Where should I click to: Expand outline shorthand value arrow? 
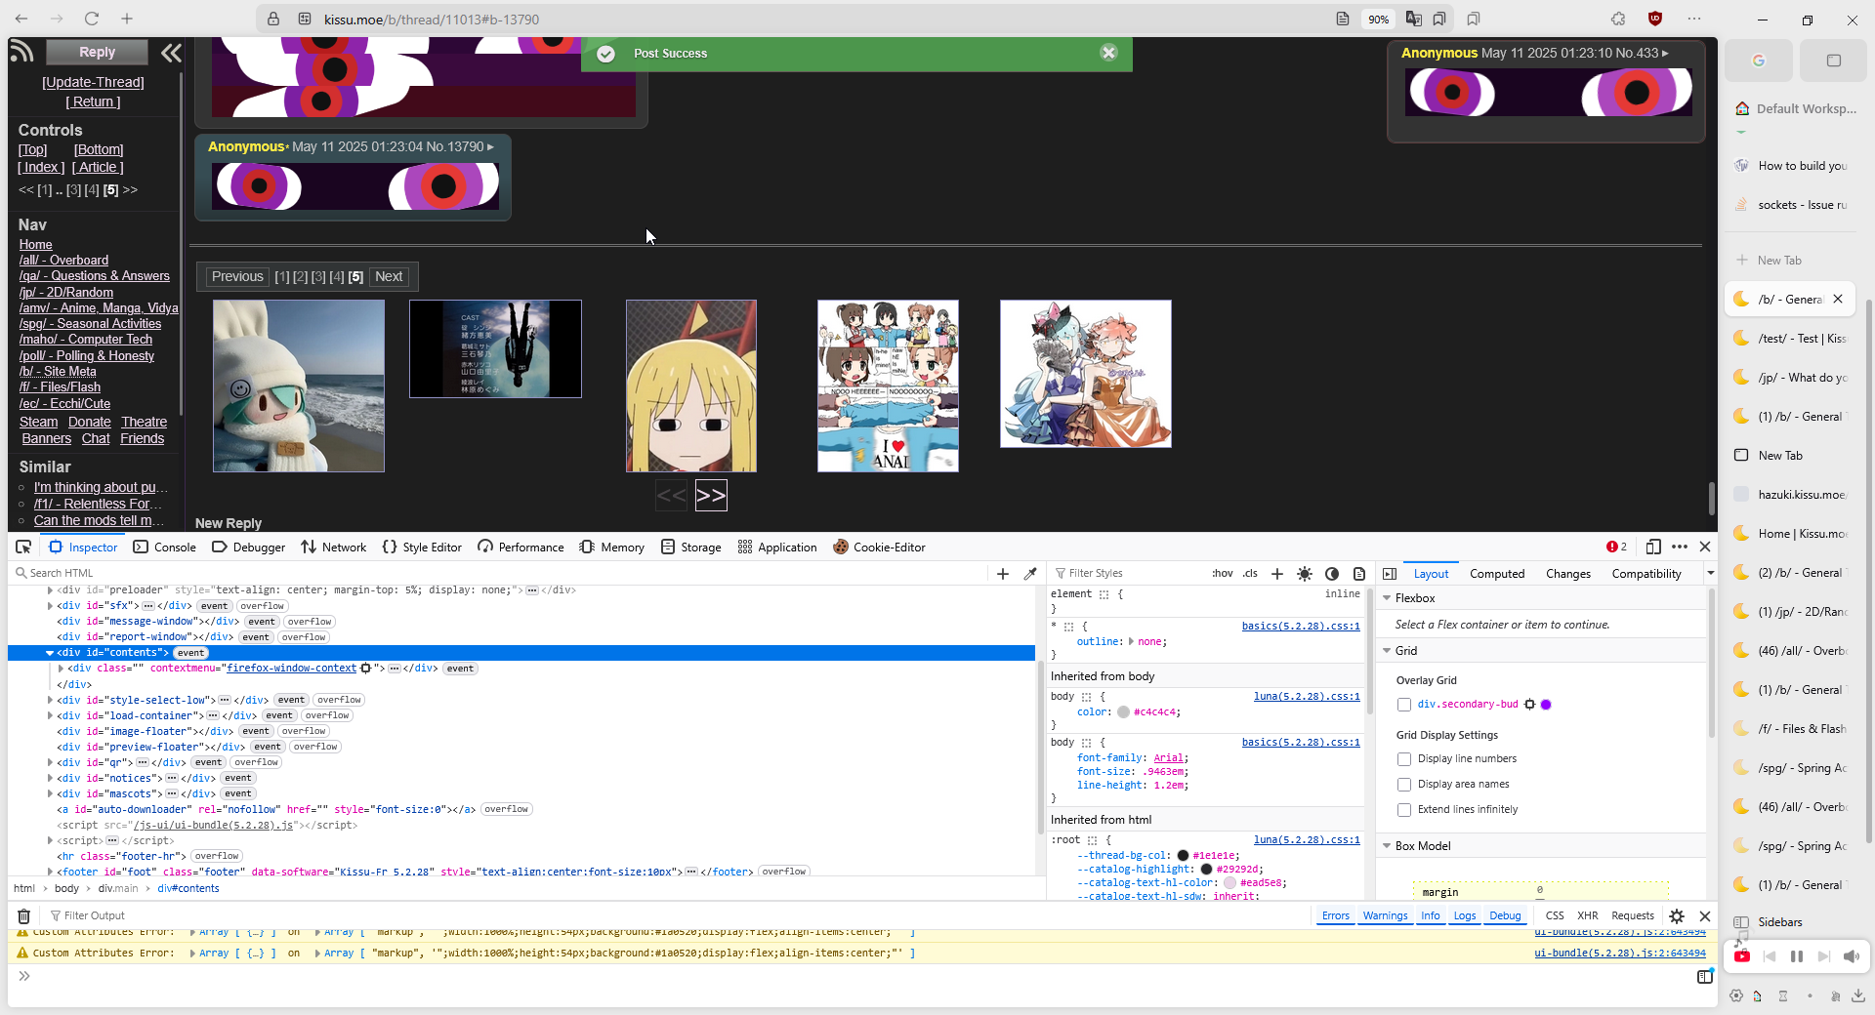coord(1132,642)
